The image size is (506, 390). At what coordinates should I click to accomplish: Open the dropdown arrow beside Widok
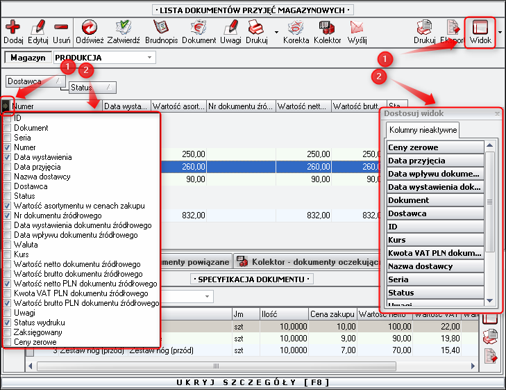pyautogui.click(x=500, y=32)
